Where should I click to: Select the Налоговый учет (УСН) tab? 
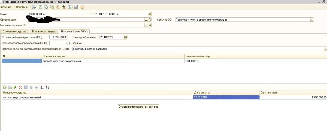[74, 32]
